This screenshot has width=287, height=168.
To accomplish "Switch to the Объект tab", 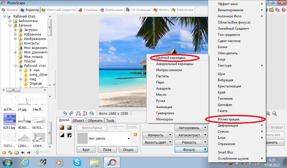I will click(78, 120).
